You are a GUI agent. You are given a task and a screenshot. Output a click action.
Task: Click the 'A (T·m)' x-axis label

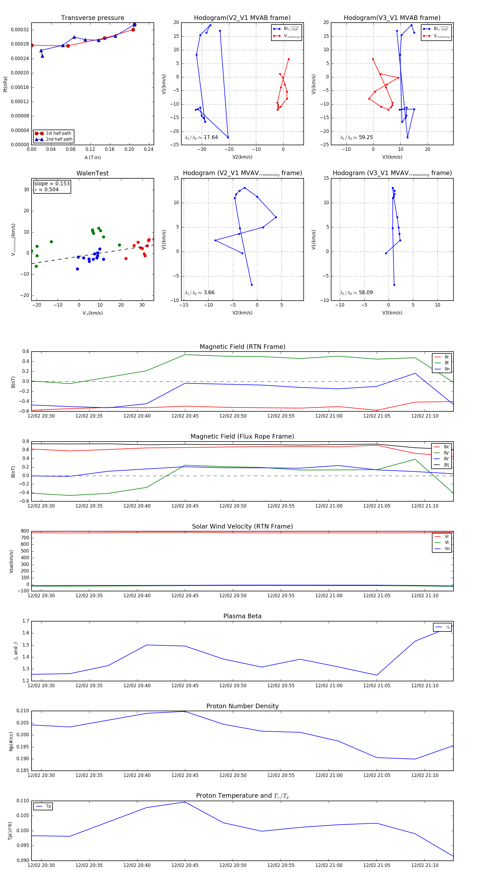tap(92, 158)
